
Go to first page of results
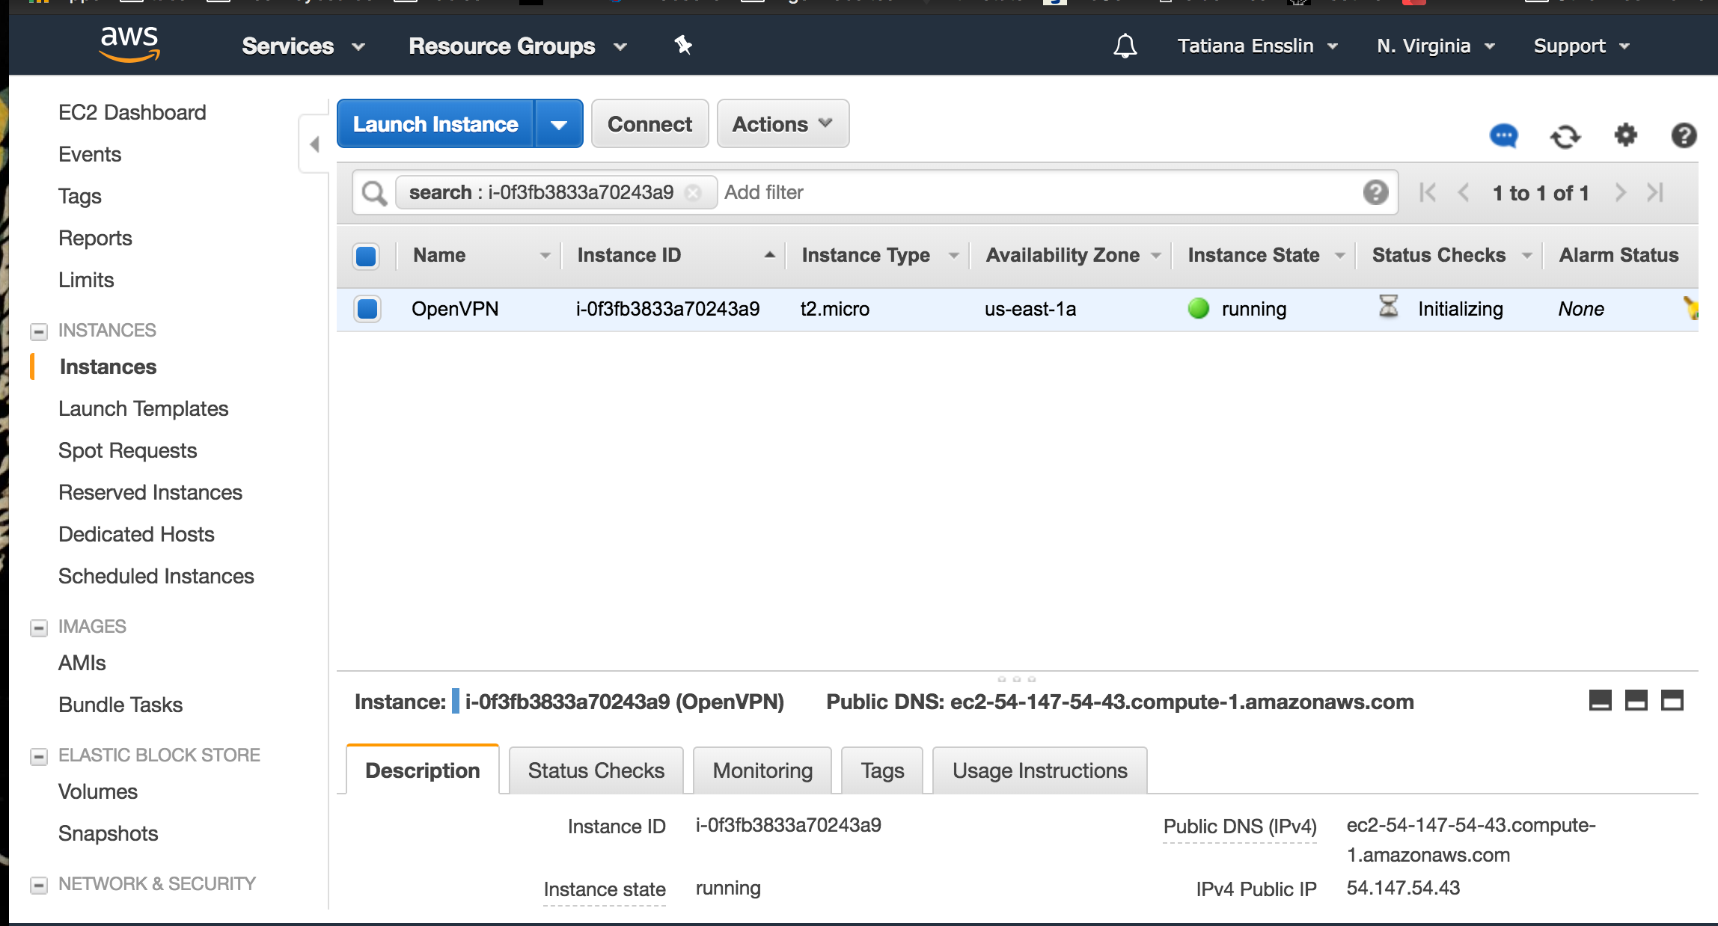tap(1427, 192)
